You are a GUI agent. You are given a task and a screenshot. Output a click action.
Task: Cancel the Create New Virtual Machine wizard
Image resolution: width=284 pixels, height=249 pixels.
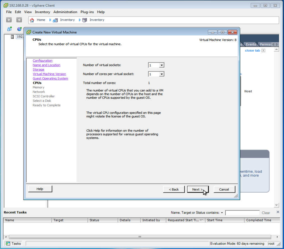224,190
